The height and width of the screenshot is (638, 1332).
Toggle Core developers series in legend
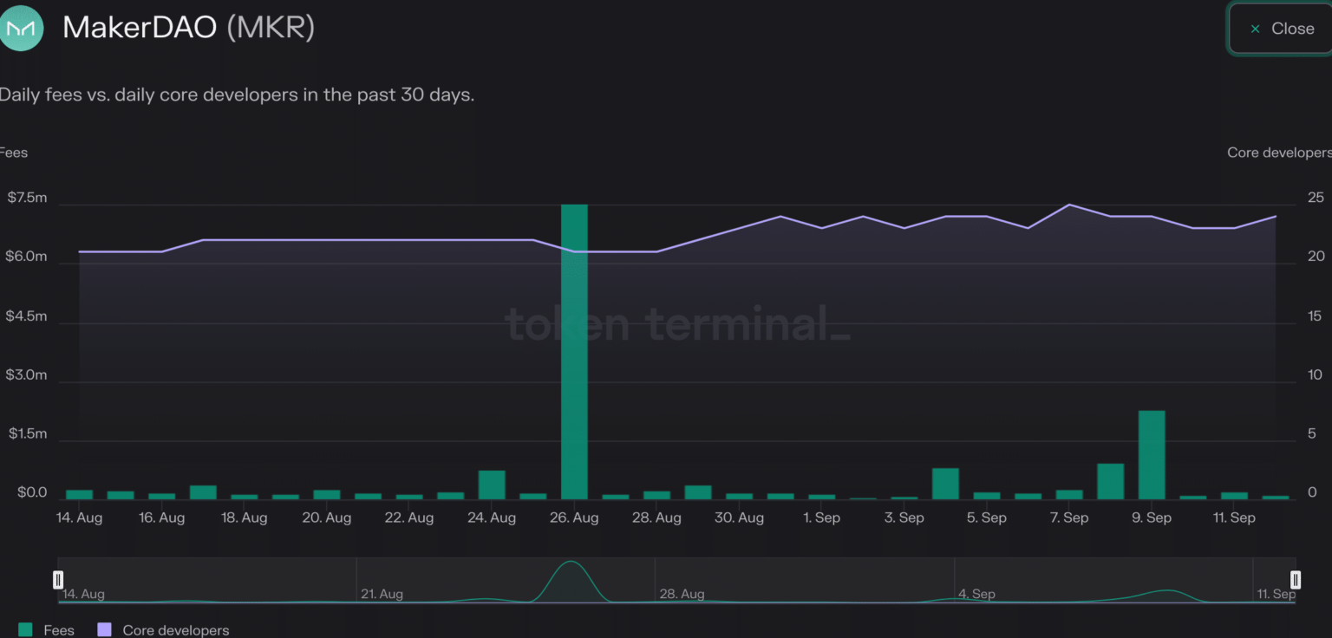[x=164, y=630]
